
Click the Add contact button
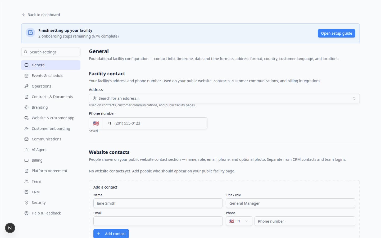(x=111, y=234)
